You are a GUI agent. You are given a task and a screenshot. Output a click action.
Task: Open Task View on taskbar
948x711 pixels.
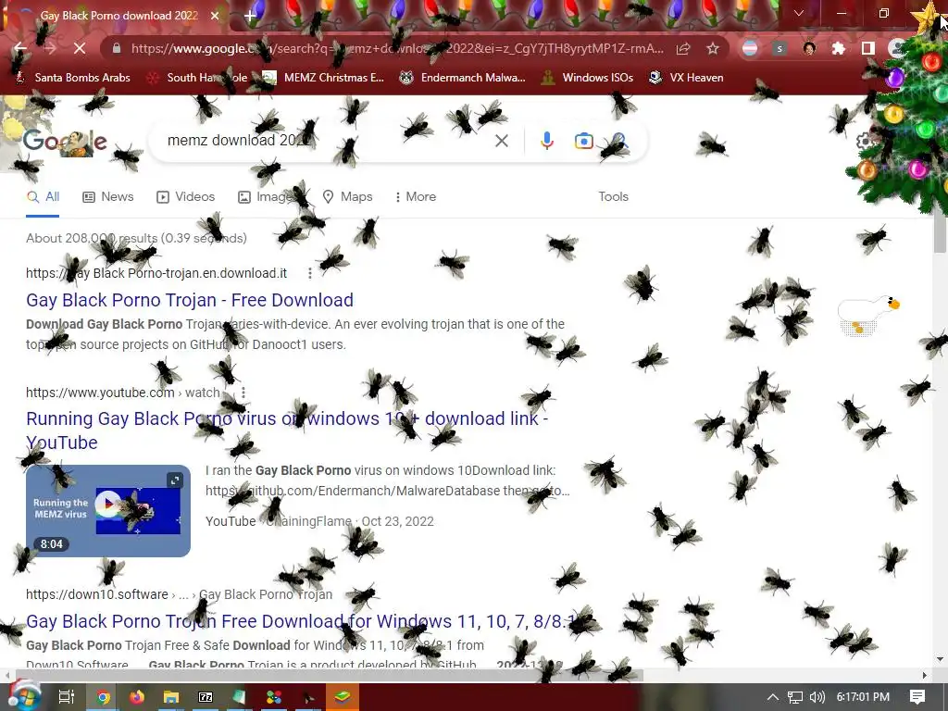point(66,697)
